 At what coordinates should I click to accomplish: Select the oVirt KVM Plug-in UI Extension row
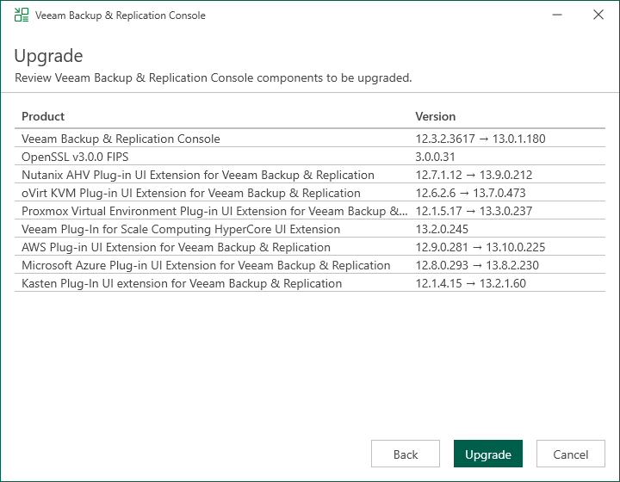(x=310, y=193)
